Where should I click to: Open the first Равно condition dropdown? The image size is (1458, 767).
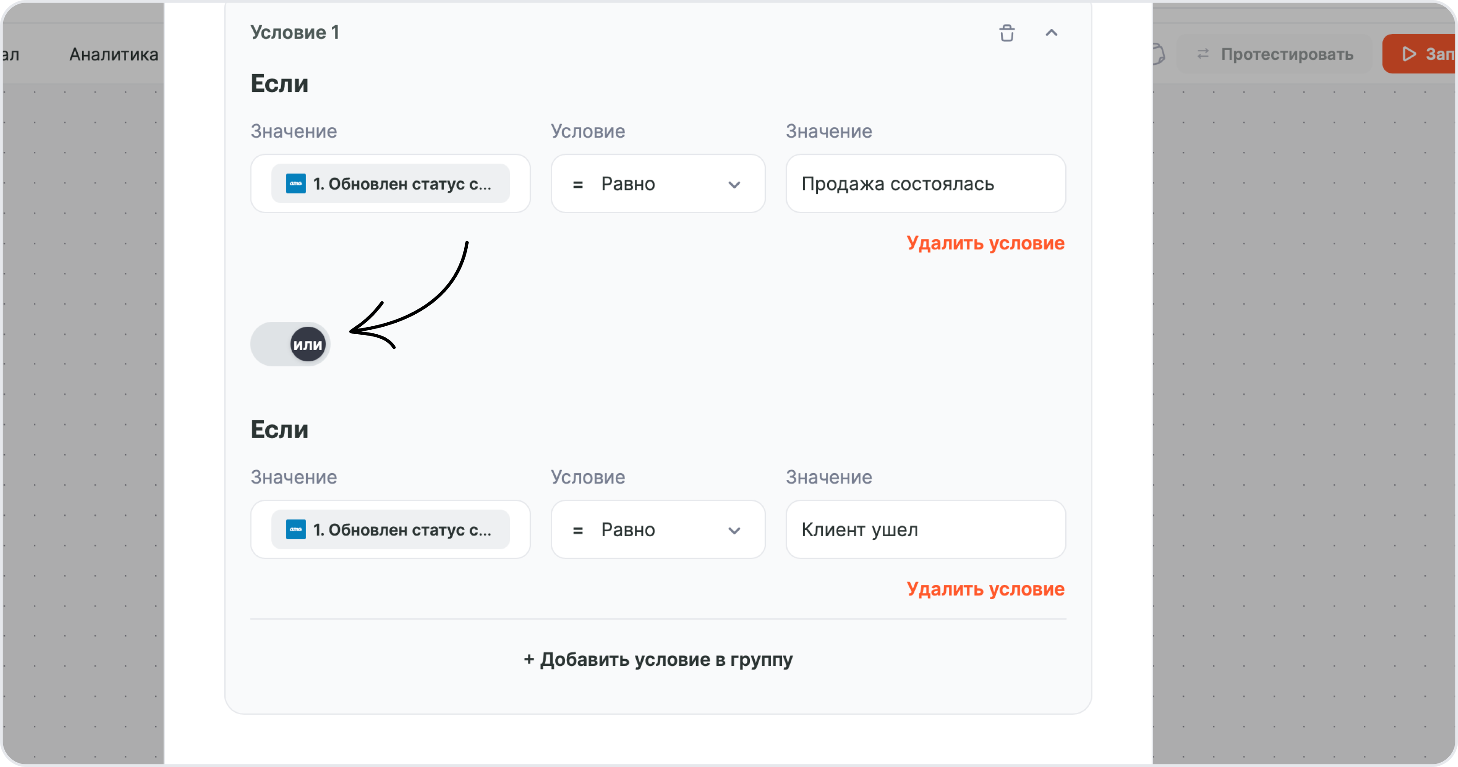658,184
